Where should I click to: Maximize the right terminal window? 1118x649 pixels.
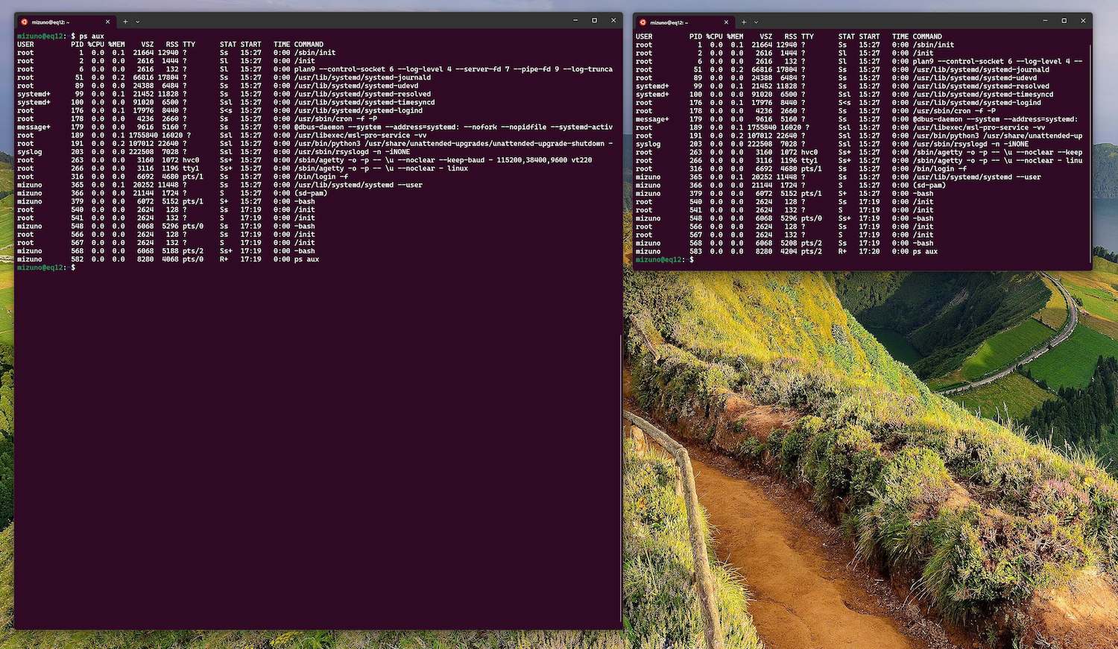1064,20
